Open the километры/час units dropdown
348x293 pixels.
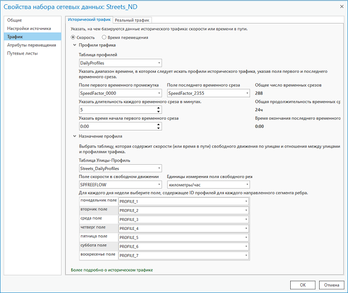pos(208,184)
